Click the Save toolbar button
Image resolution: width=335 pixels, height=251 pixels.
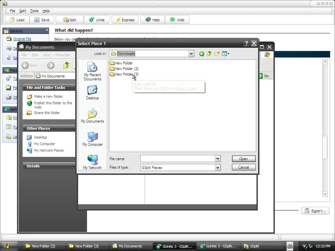coord(42,20)
